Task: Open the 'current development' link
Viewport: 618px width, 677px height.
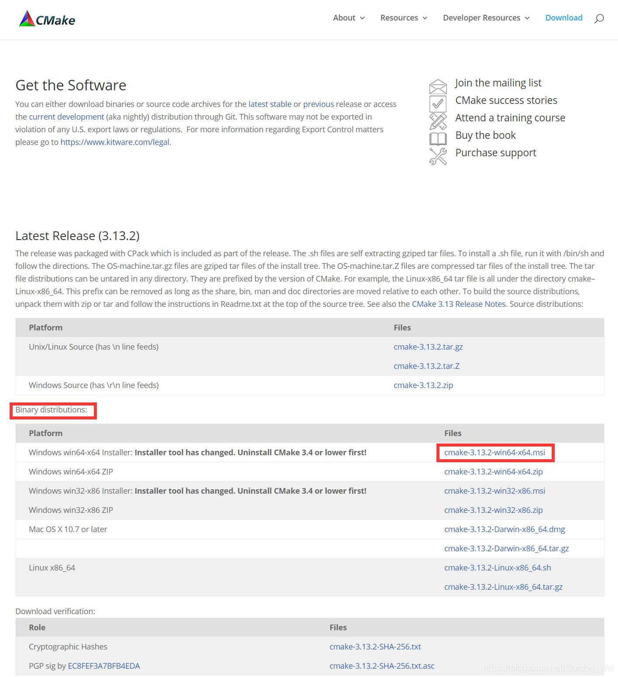Action: tap(66, 117)
